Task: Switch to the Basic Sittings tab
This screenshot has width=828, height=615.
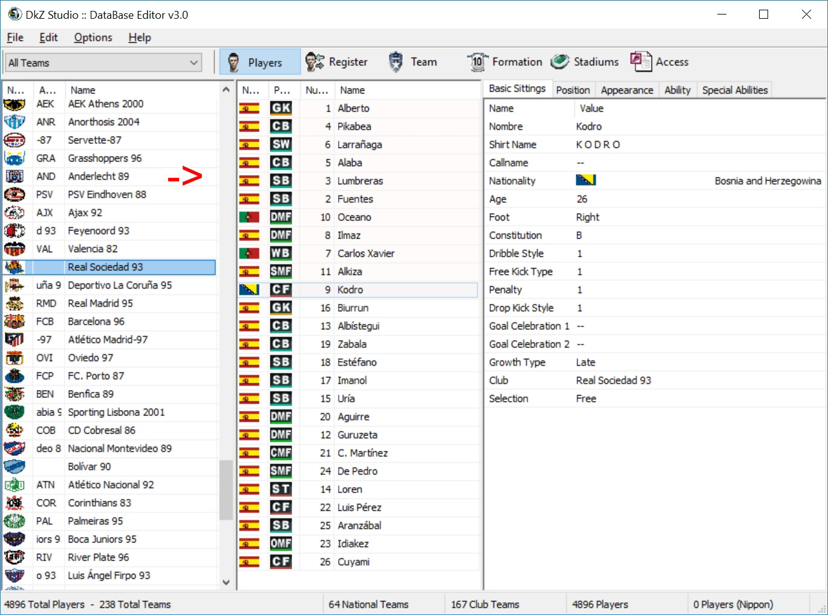Action: 517,89
